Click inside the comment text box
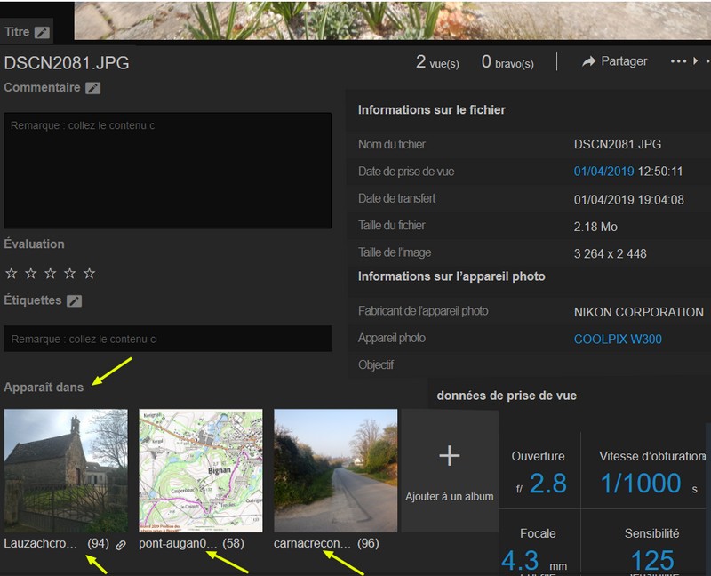The width and height of the screenshot is (711, 576). pos(167,171)
